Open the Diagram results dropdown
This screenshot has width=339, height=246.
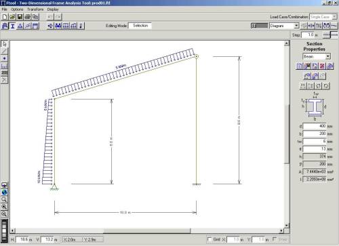284,26
